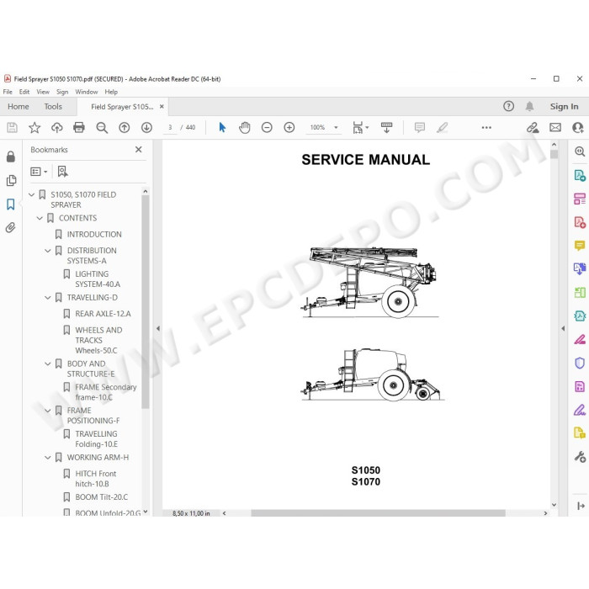The height and width of the screenshot is (589, 589).
Task: Zoom in with plus icon
Action: click(x=289, y=128)
